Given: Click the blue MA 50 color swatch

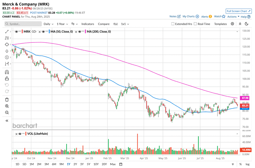Looking at the screenshot, I should coord(49,32).
